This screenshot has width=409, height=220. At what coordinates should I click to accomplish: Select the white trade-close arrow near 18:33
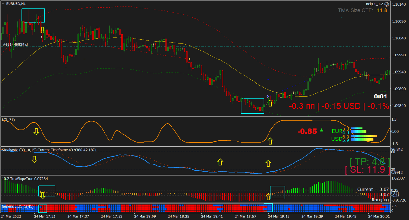pos(189,59)
